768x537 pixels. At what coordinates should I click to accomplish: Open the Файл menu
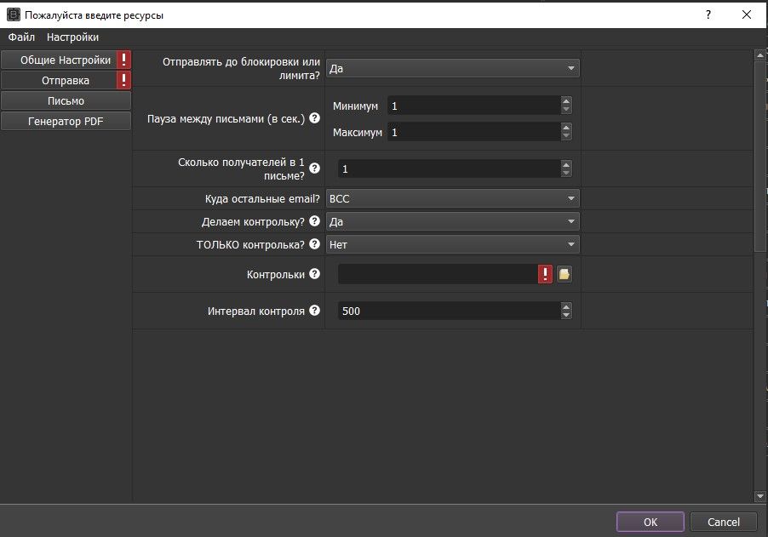tap(20, 37)
